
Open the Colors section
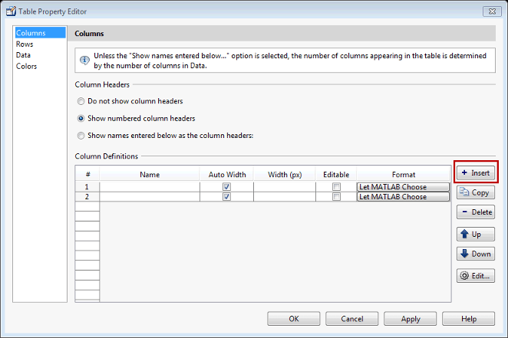27,67
